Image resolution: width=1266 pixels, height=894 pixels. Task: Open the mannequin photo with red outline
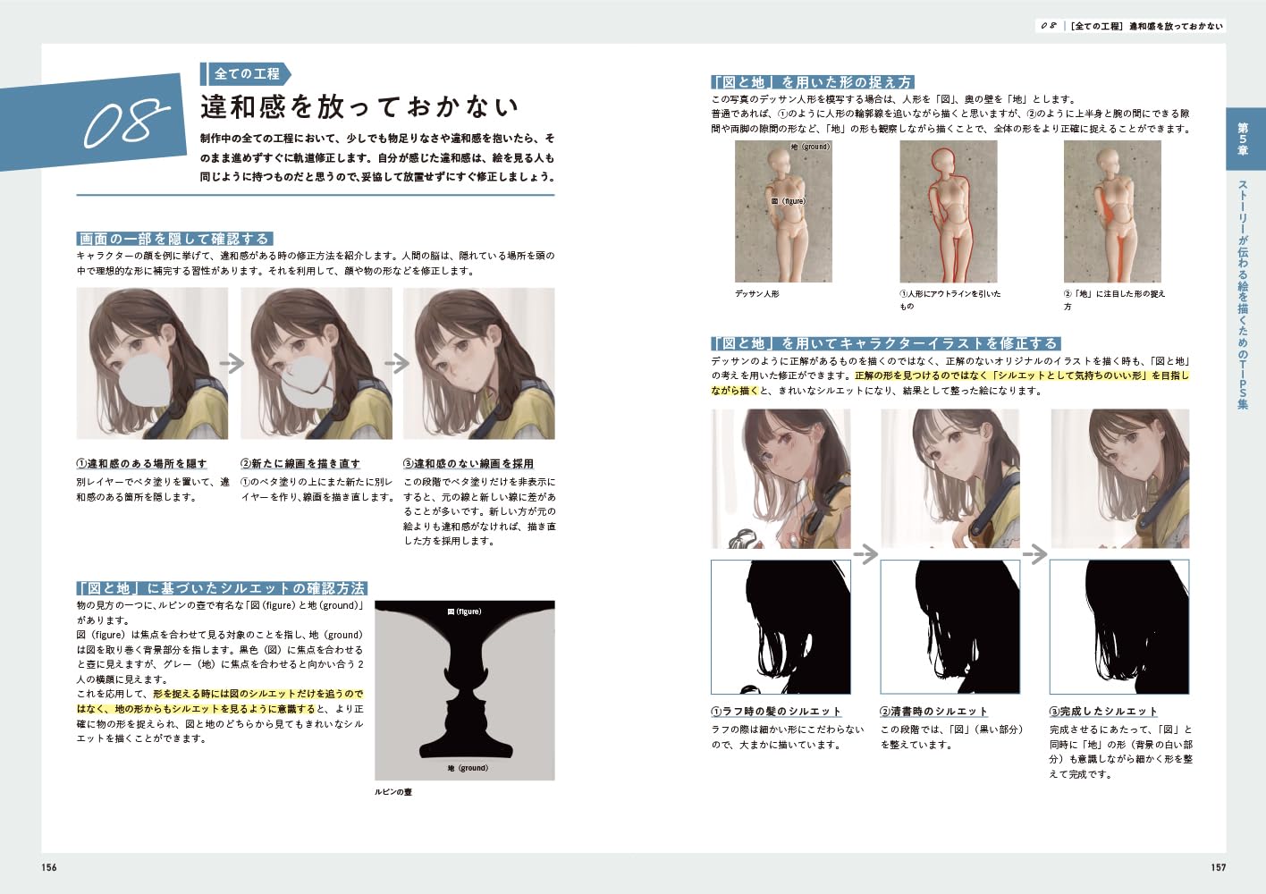948,211
